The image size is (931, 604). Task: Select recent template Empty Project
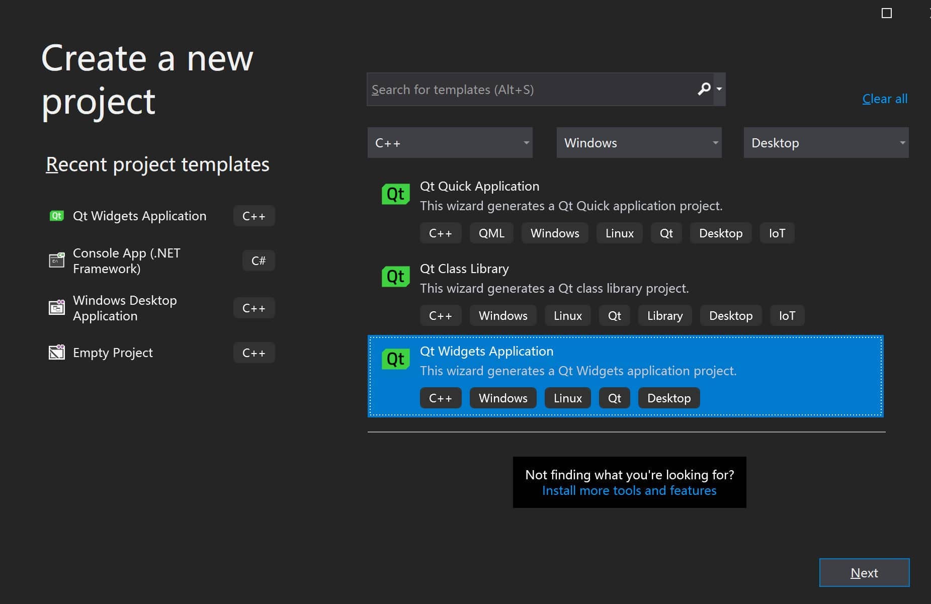click(x=113, y=353)
